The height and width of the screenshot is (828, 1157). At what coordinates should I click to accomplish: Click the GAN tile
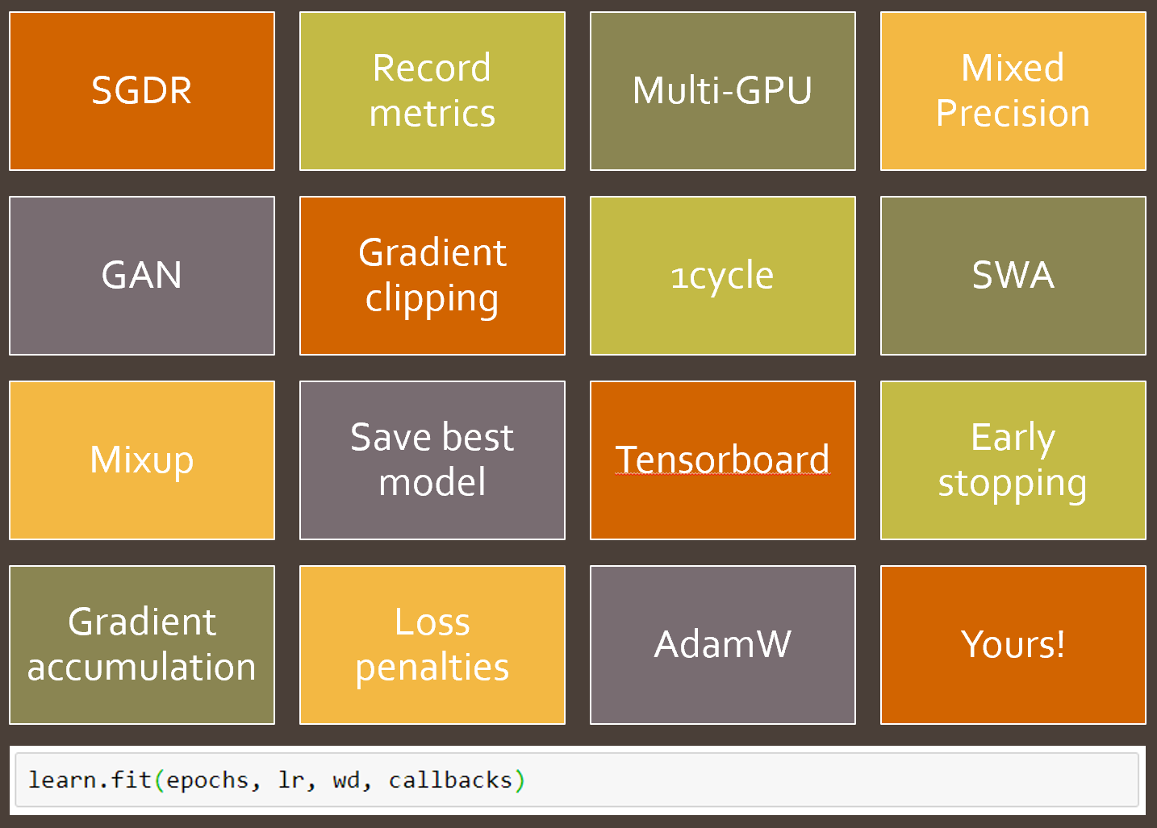(x=142, y=276)
